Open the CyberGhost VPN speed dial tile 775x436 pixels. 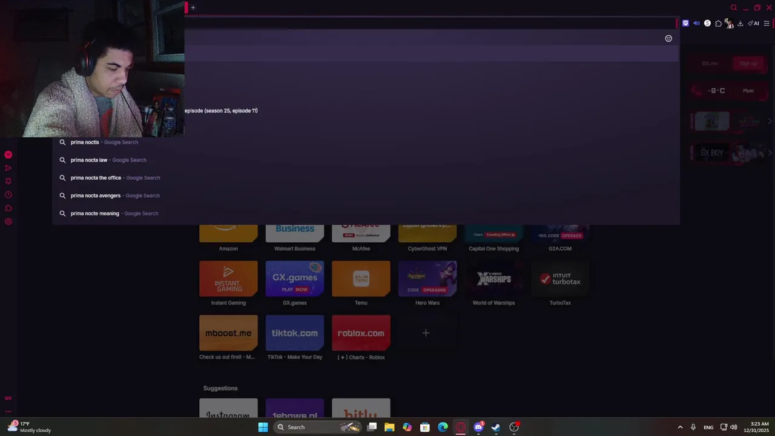[x=427, y=234]
